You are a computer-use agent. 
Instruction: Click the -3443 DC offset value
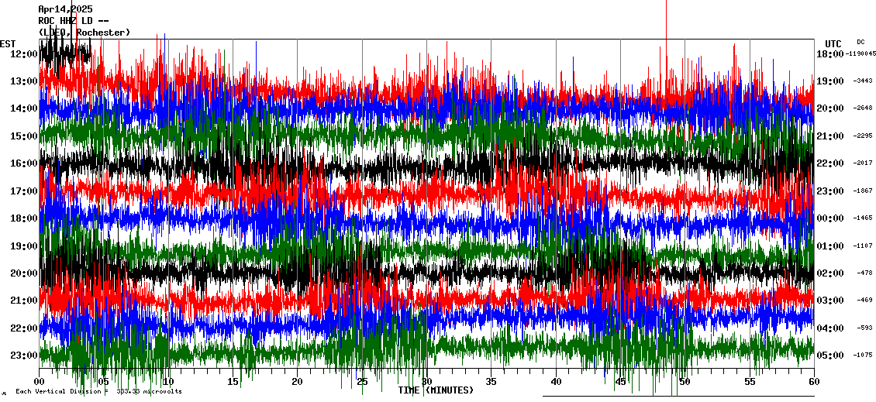pos(863,81)
